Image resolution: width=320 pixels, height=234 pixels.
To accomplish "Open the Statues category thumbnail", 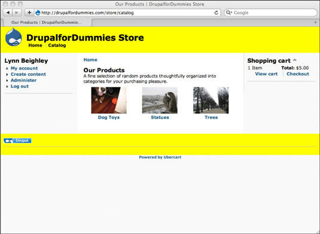I will 160,101.
